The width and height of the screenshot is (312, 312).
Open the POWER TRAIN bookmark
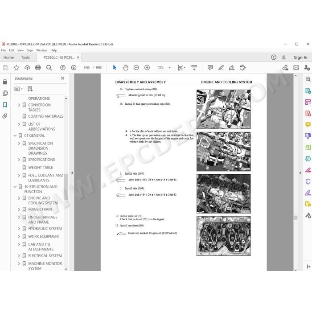tap(40, 209)
